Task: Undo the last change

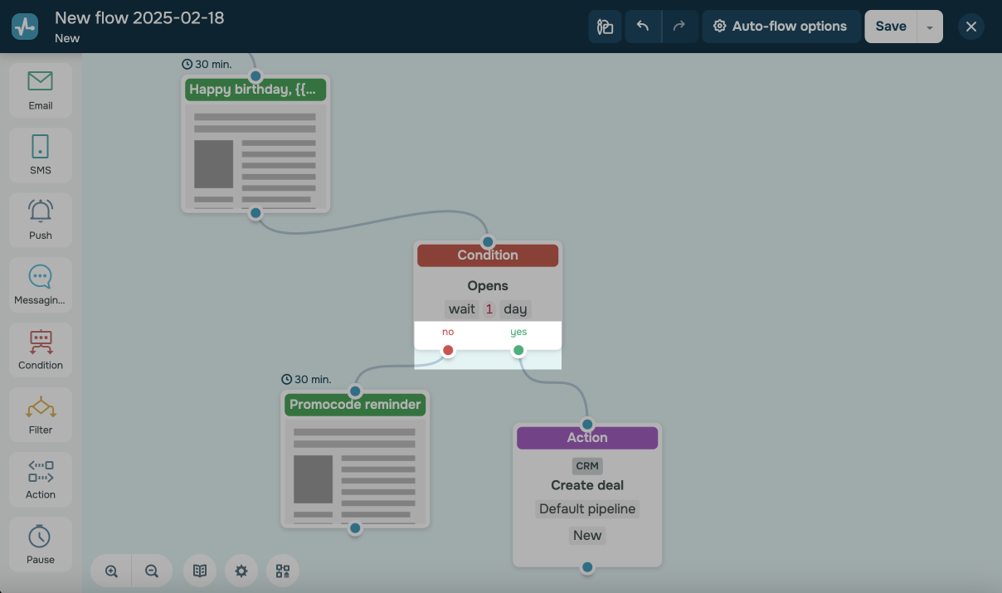Action: click(x=642, y=27)
